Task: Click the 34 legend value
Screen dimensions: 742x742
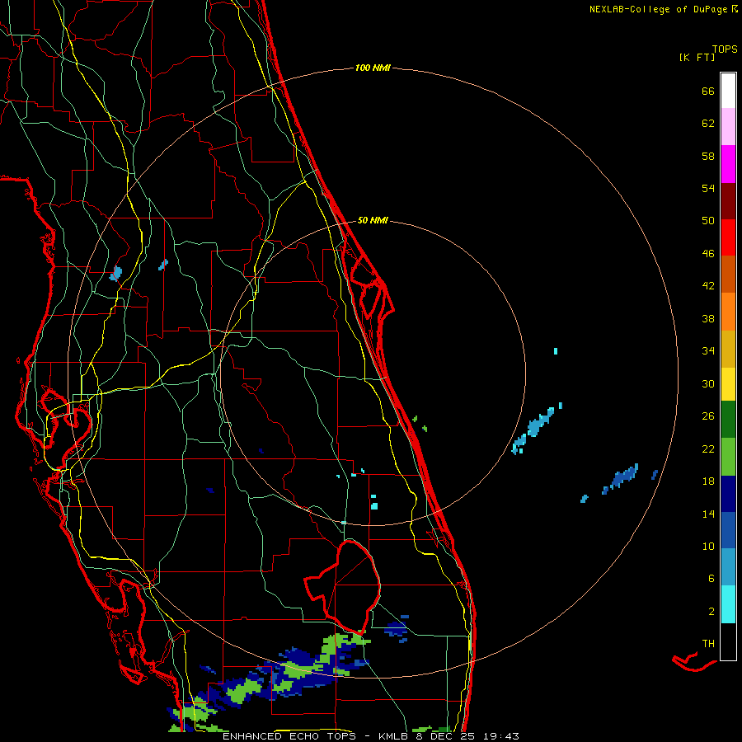Action: coord(708,351)
